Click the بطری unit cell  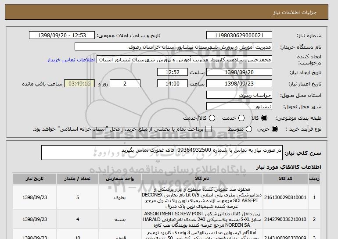pos(120,197)
